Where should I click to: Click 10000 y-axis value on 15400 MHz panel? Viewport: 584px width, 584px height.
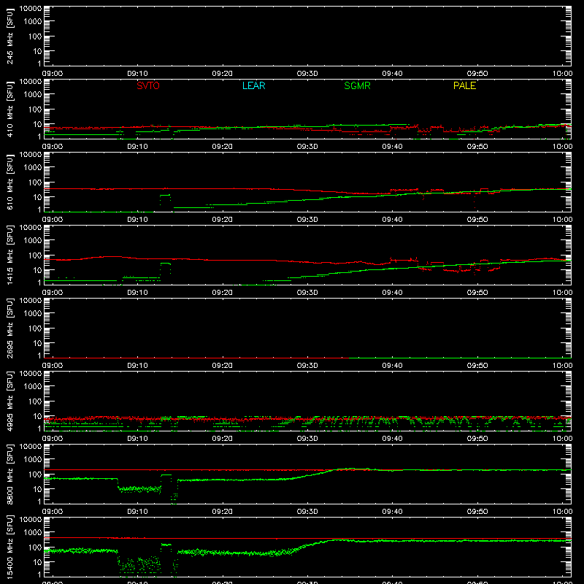coord(31,520)
